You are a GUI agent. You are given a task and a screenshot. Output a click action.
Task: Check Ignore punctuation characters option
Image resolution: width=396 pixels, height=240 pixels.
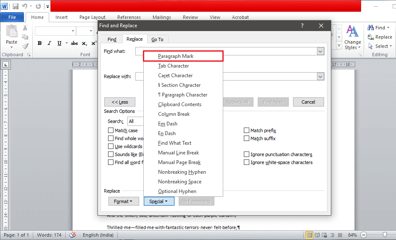(247, 154)
